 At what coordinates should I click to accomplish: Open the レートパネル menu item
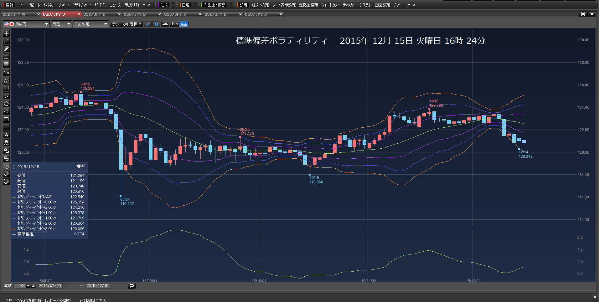[46, 5]
